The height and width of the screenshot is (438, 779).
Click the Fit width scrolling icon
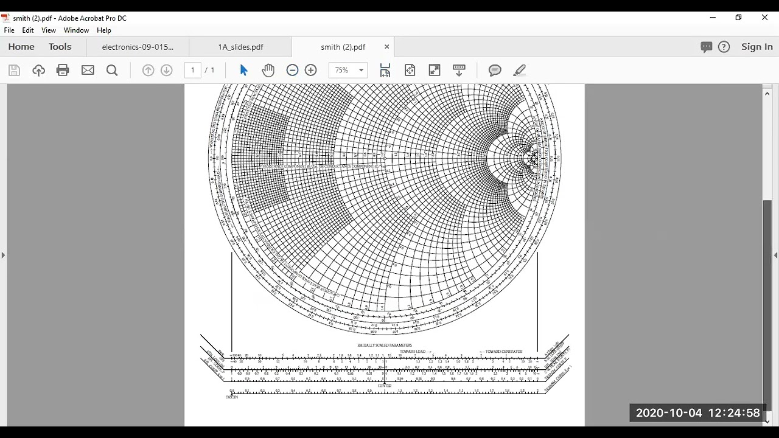(385, 71)
